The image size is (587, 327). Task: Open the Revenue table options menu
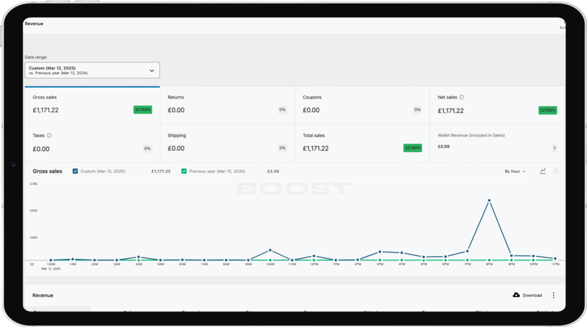554,295
